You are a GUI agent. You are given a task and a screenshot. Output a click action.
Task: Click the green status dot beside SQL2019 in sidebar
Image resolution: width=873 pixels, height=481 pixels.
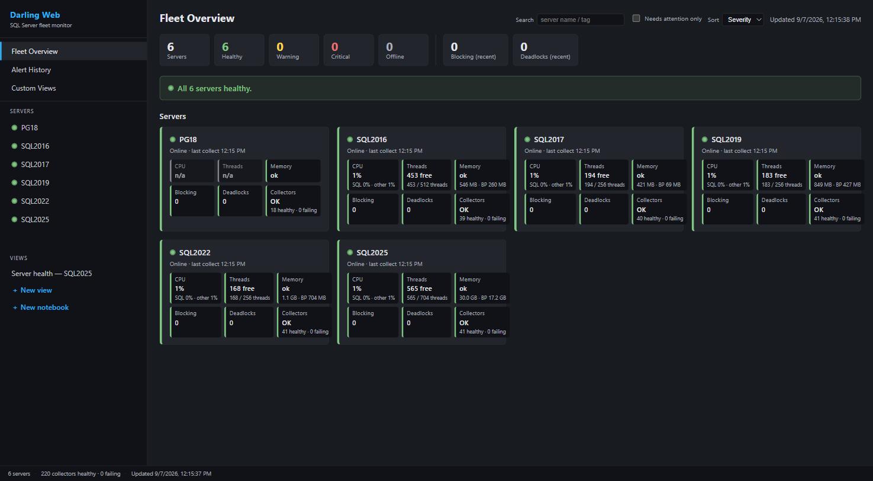pos(14,182)
